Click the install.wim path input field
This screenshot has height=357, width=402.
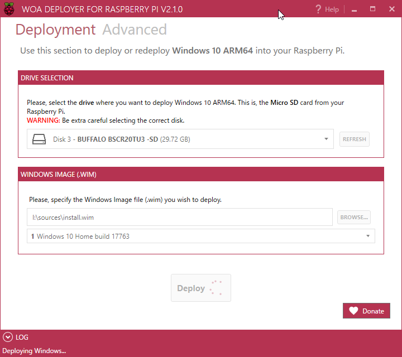click(180, 217)
